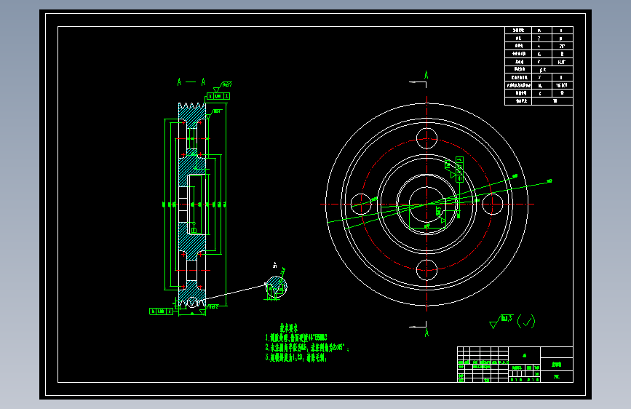Select the left bolt hole in front view

point(361,204)
